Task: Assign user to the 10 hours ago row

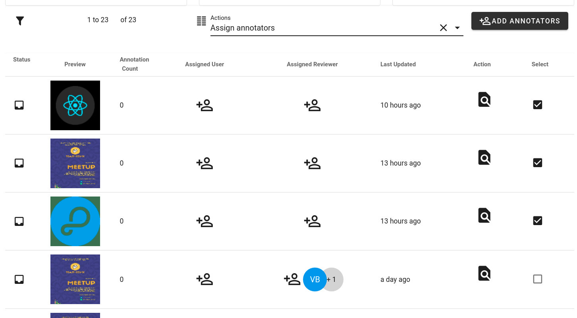Action: [205, 105]
